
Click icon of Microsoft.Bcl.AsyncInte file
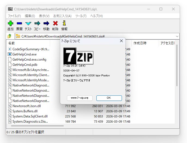10,70
